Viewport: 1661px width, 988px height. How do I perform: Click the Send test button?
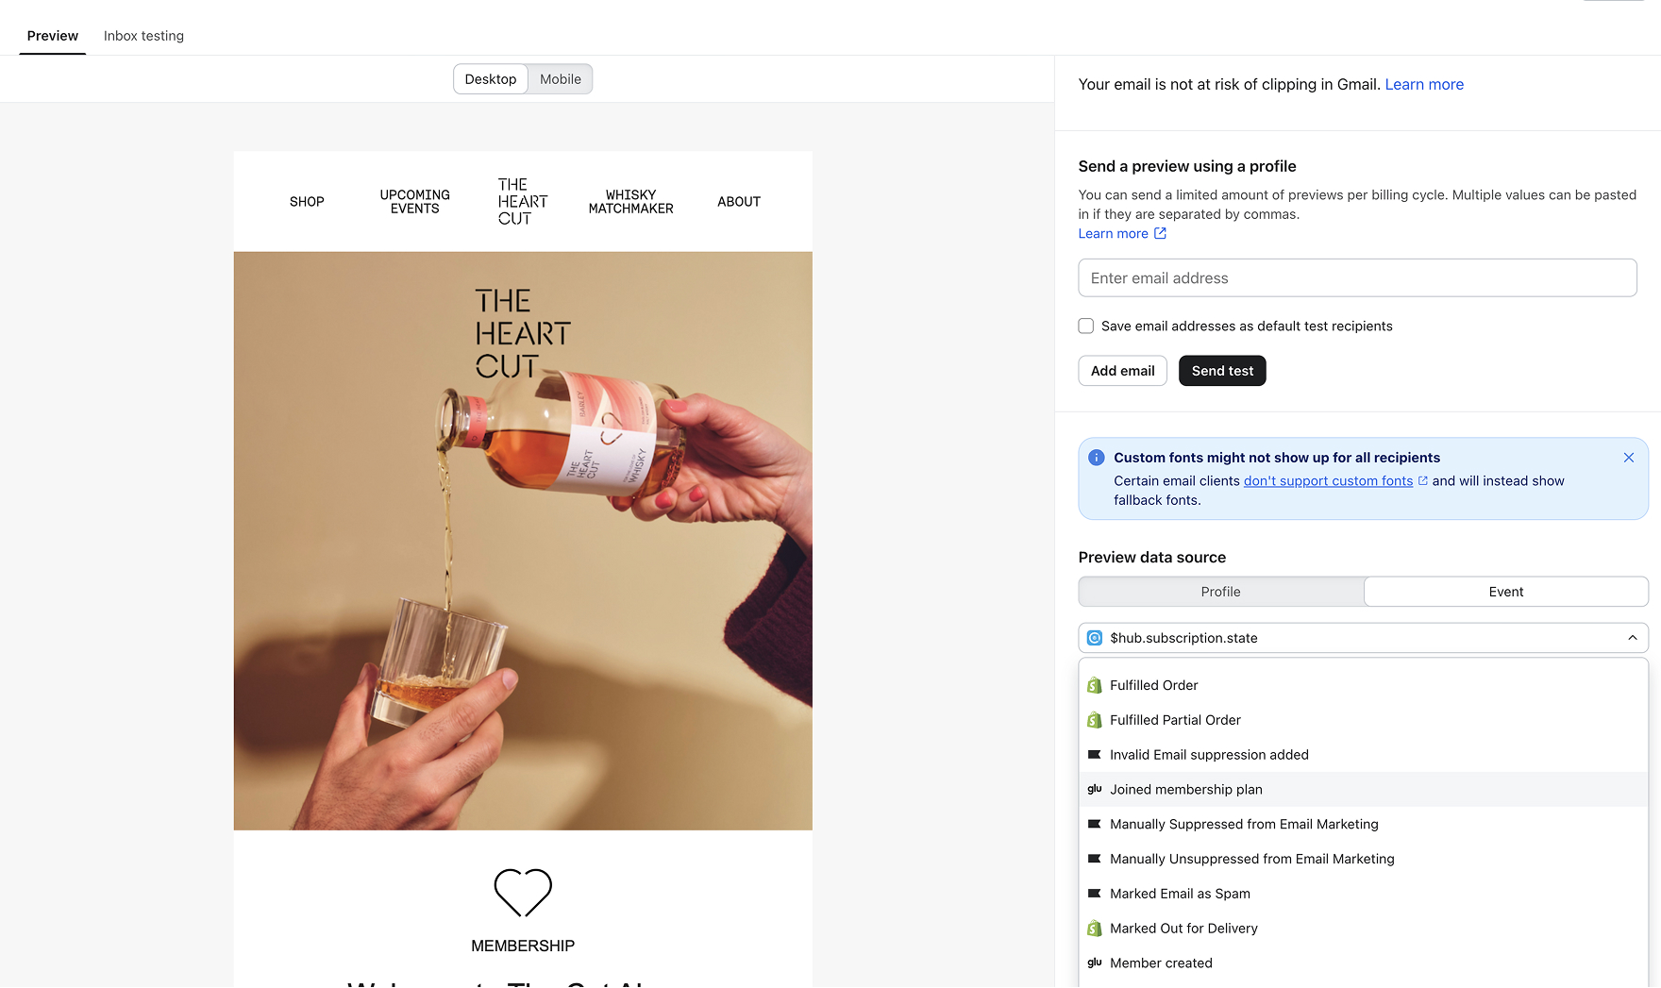(1222, 371)
